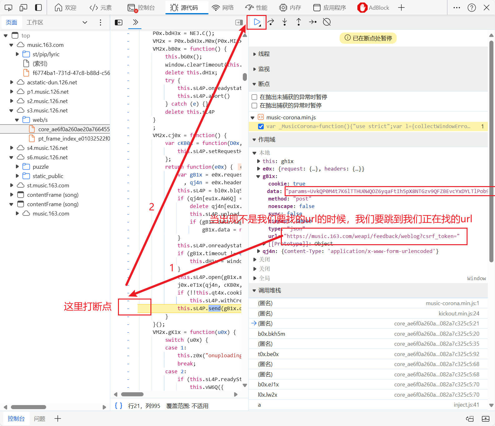Pretty-print the source with braces icon
This screenshot has height=426, width=495.
pyautogui.click(x=119, y=406)
